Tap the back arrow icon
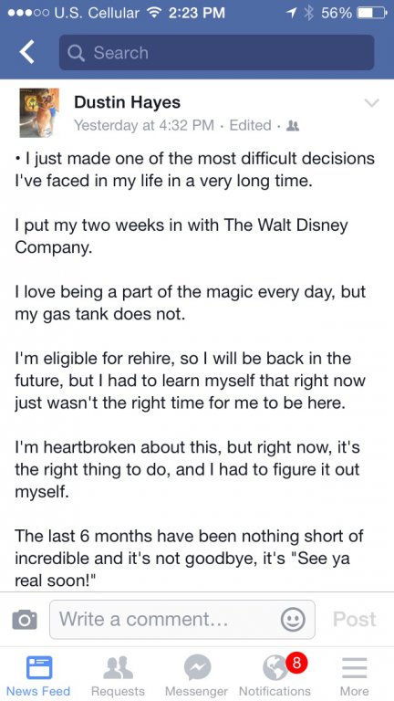394x701 pixels. [x=26, y=53]
